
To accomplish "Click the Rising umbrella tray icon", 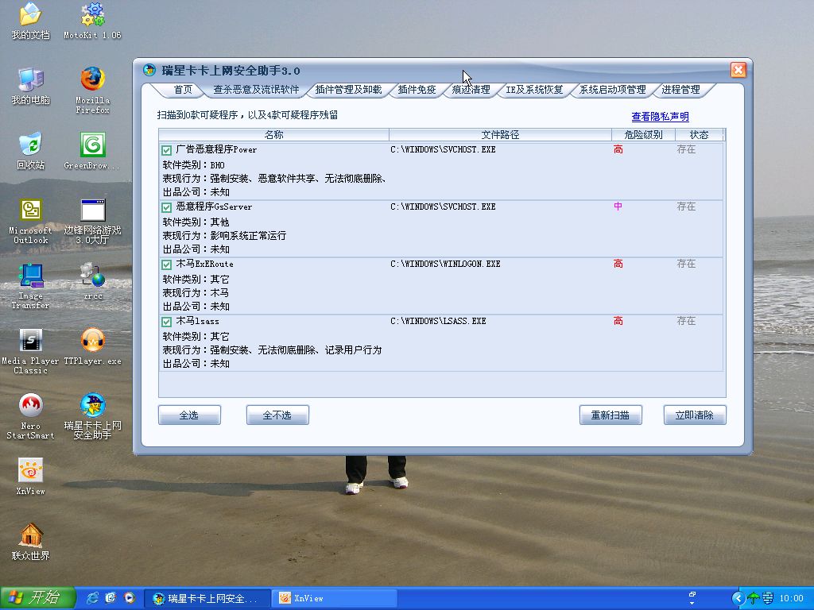I will click(754, 598).
